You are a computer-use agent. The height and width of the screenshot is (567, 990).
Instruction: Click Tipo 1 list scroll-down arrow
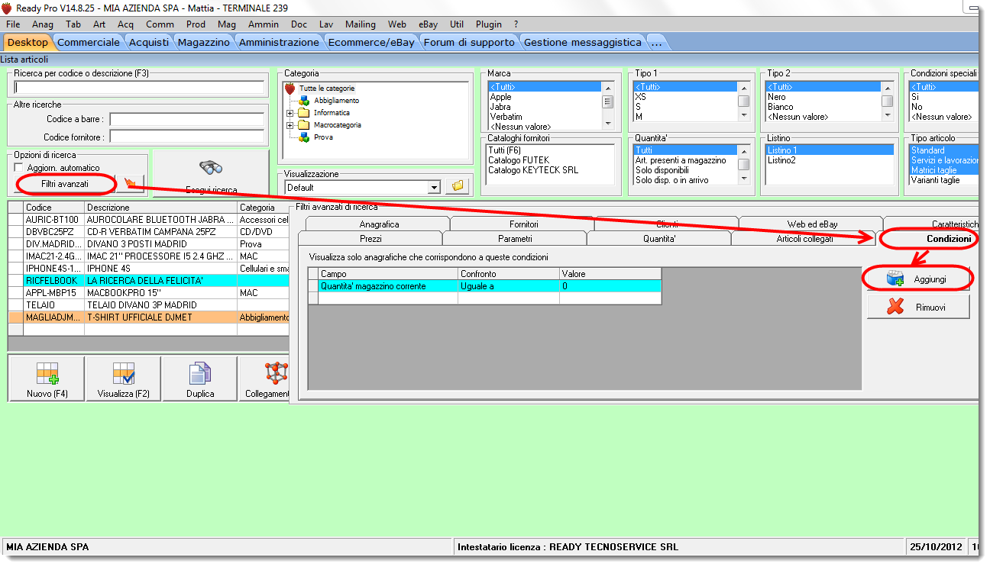click(743, 114)
